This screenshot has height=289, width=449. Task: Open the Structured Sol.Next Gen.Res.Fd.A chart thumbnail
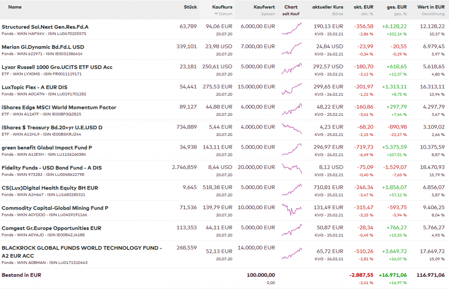coord(291,30)
